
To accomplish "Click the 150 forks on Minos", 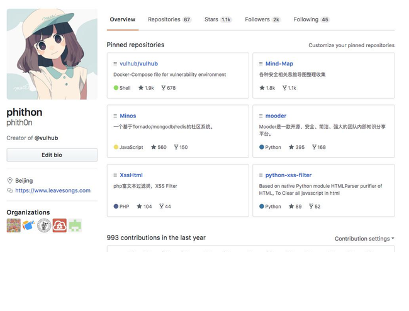I will click(181, 147).
